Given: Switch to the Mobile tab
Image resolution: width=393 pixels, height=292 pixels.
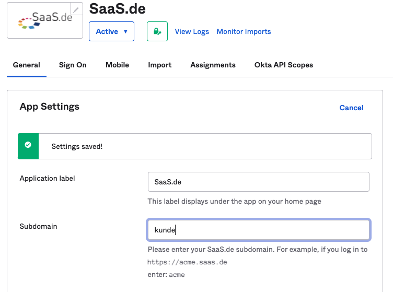Looking at the screenshot, I should (117, 65).
